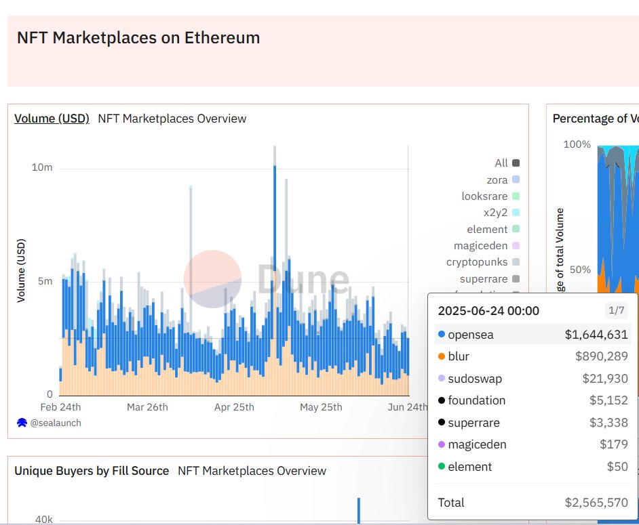Image resolution: width=639 pixels, height=525 pixels.
Task: Click the 50% label on percentage chart
Action: point(580,270)
